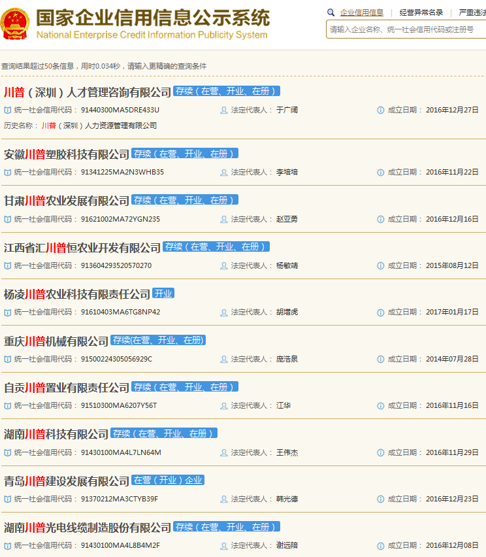This screenshot has height=557, width=486.
Task: Click legal representative name 于广阔
Action: pyautogui.click(x=287, y=110)
